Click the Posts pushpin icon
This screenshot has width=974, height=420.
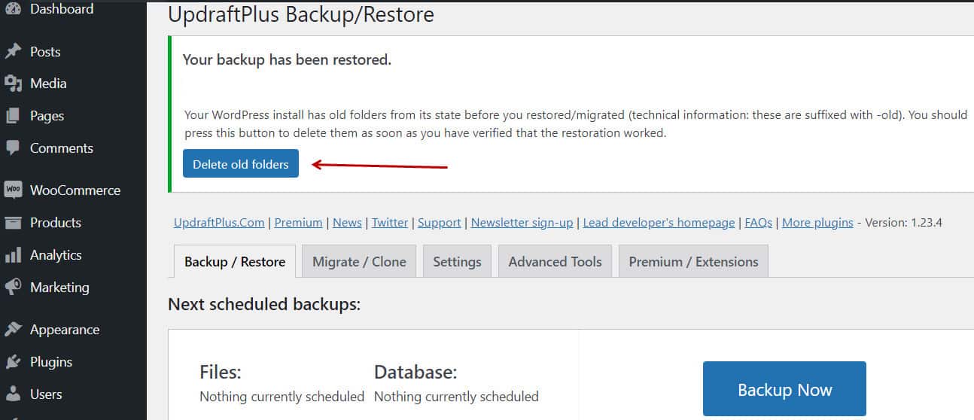tap(13, 51)
